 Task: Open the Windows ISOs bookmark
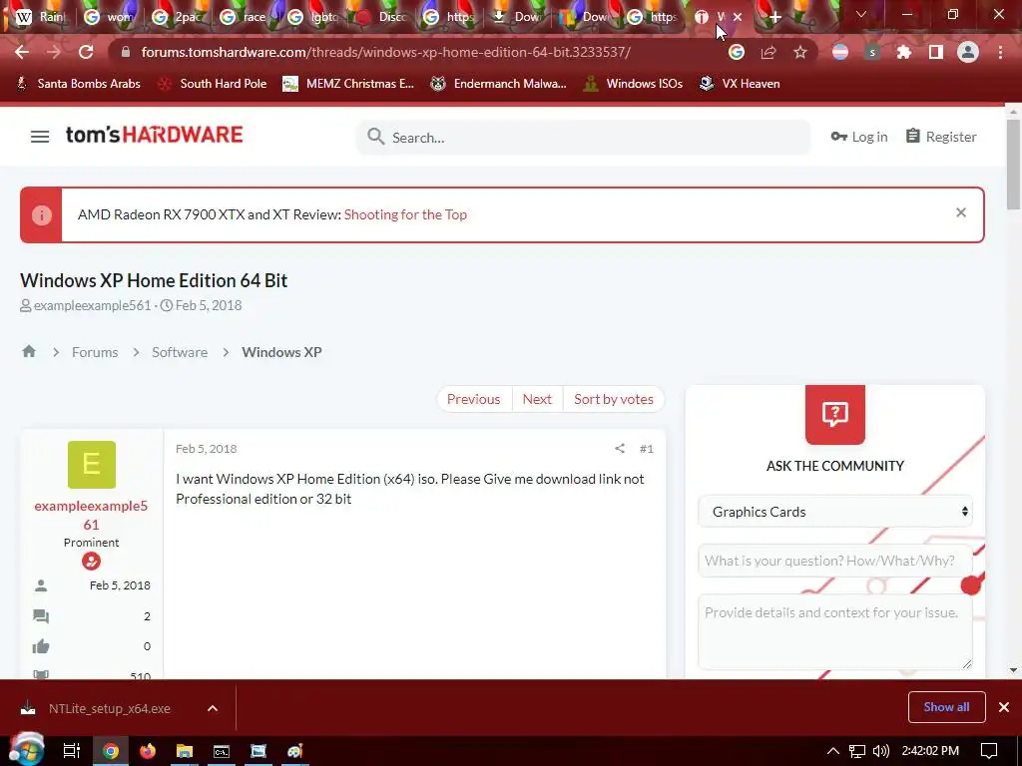[633, 84]
